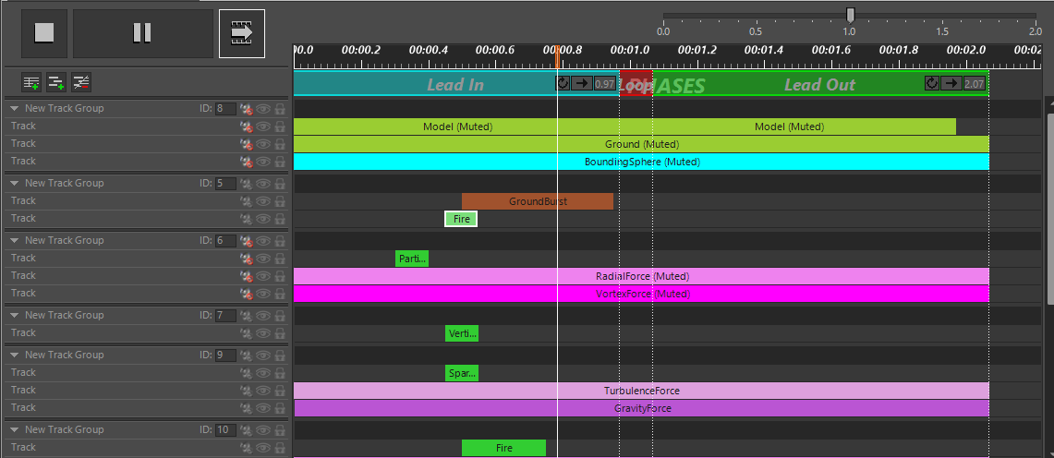Viewport: 1054px width, 458px height.
Task: Collapse the track group with ID 6
Action: point(15,240)
